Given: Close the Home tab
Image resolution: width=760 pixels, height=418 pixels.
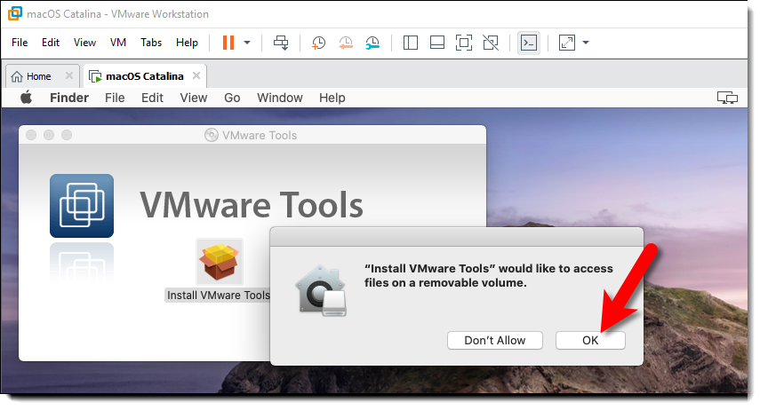Looking at the screenshot, I should click(69, 76).
